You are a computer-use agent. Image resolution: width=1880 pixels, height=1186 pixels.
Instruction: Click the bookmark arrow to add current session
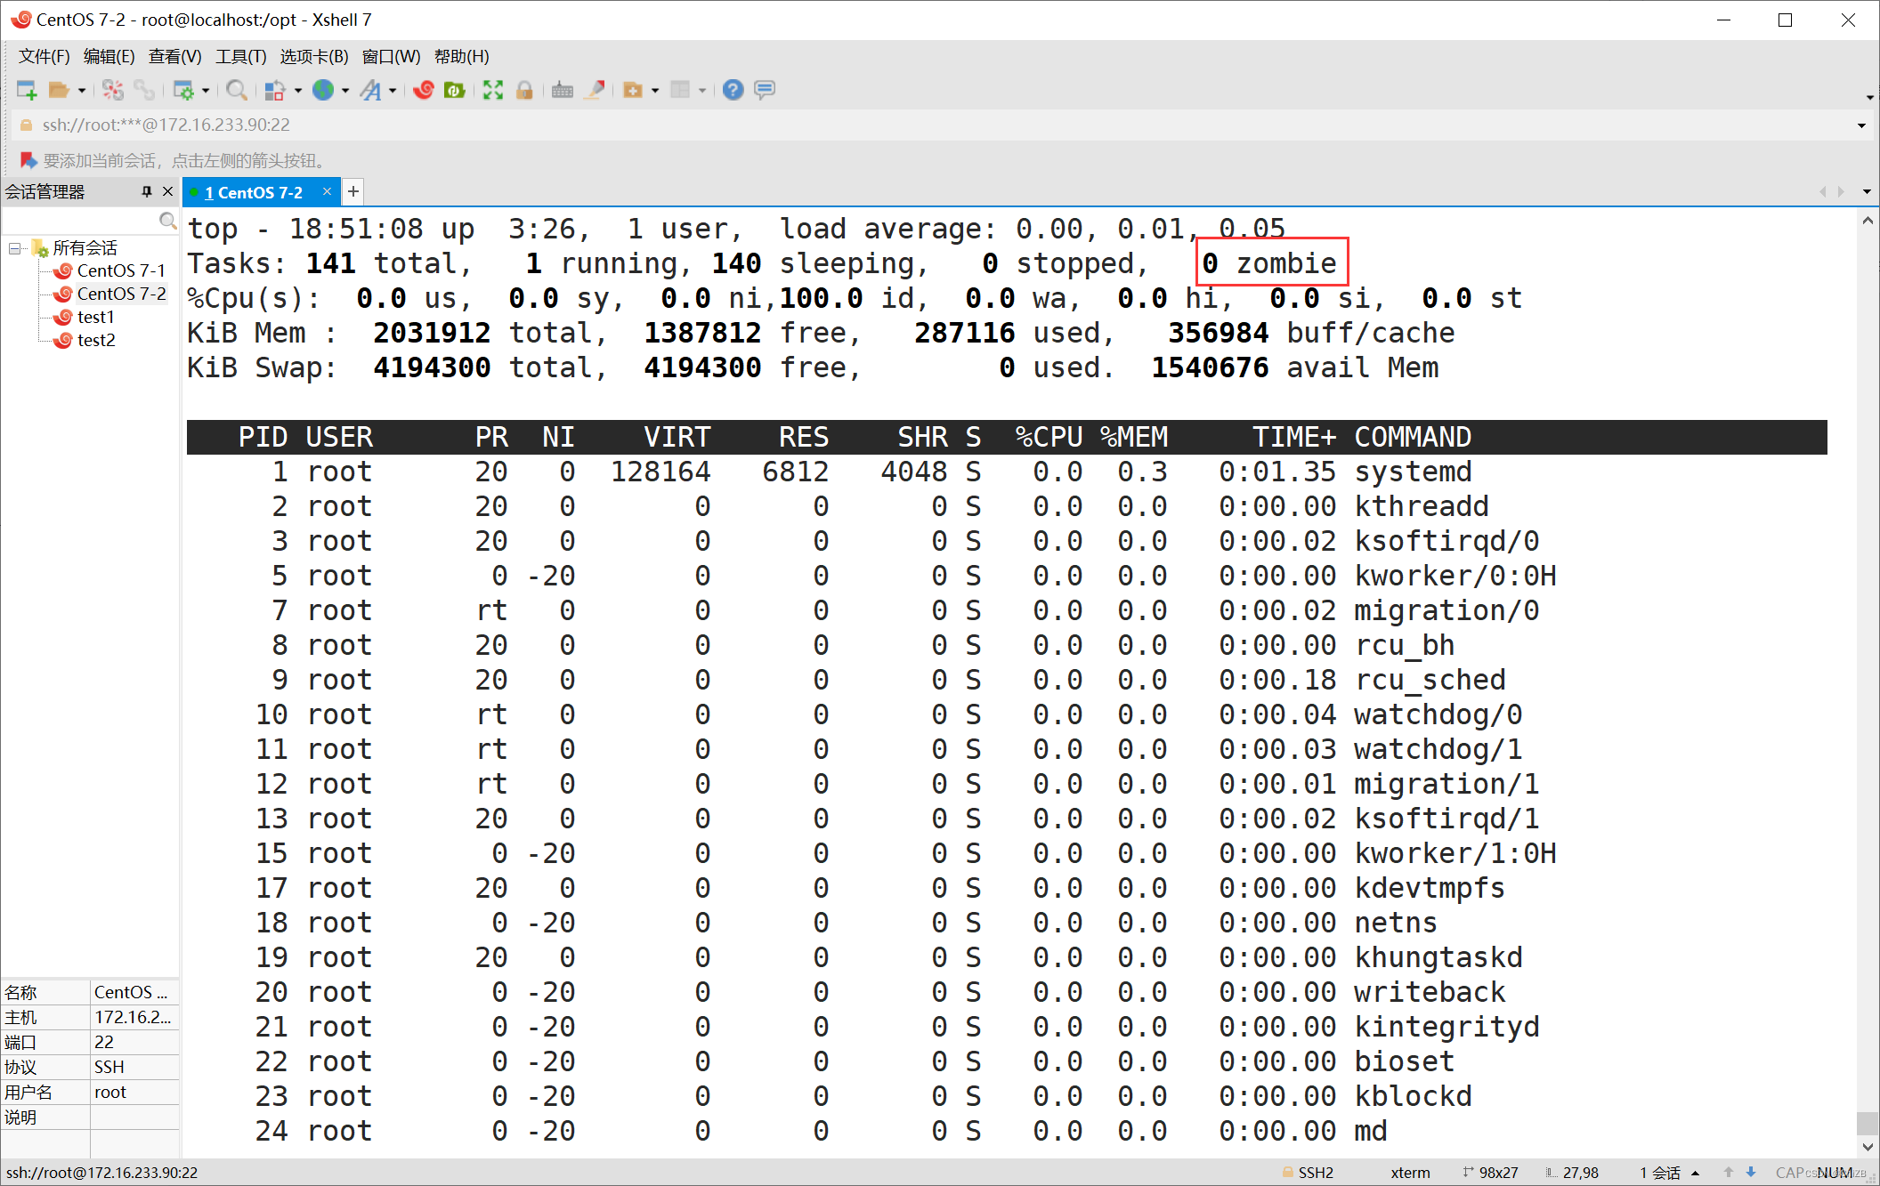coord(28,160)
